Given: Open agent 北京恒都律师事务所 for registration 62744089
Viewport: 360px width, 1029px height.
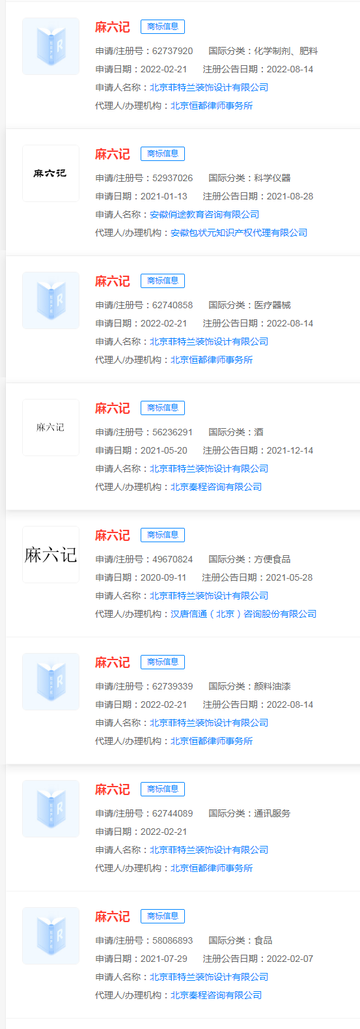Looking at the screenshot, I should coord(212,868).
